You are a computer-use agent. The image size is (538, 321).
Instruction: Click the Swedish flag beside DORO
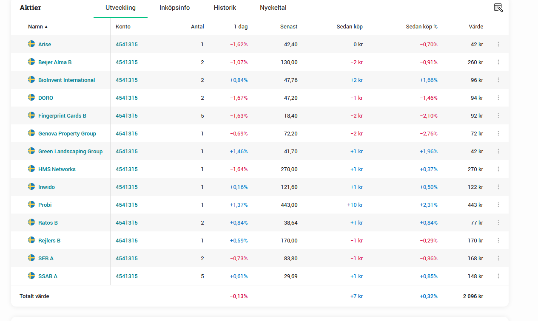tap(31, 97)
